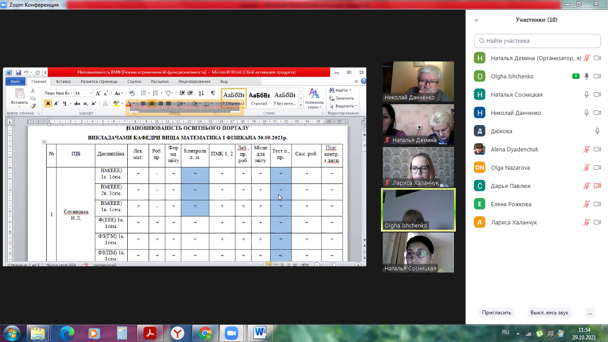This screenshot has height=342, width=608.
Task: Collapse the Участники panel chevron
Action: pos(476,20)
